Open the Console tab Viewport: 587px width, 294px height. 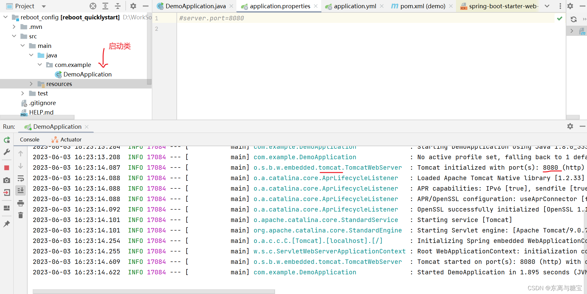(30, 140)
